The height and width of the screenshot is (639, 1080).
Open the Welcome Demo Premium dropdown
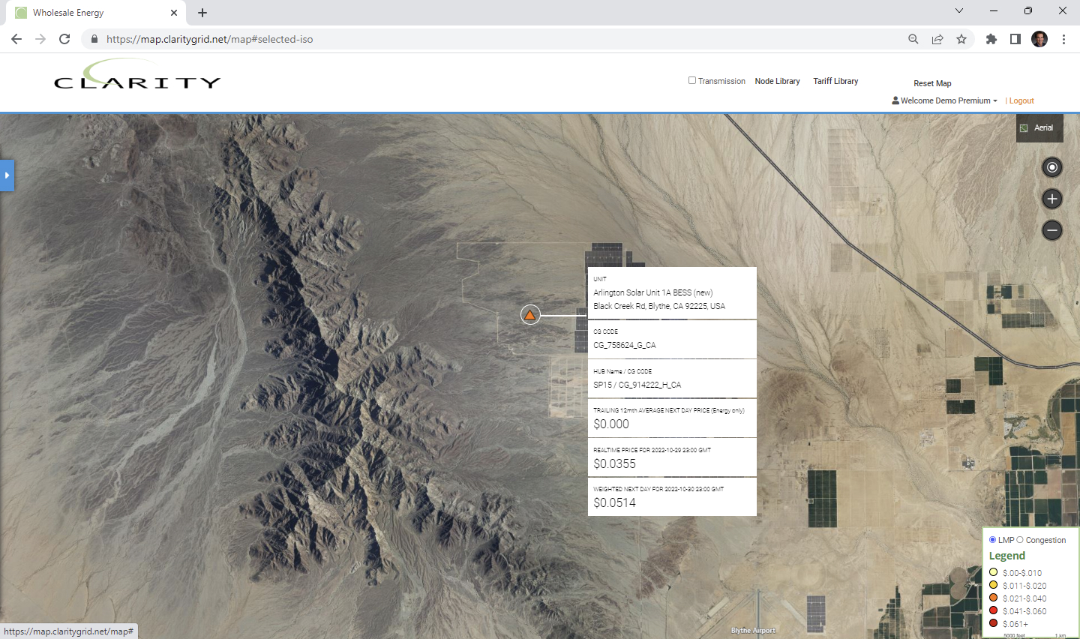(945, 100)
